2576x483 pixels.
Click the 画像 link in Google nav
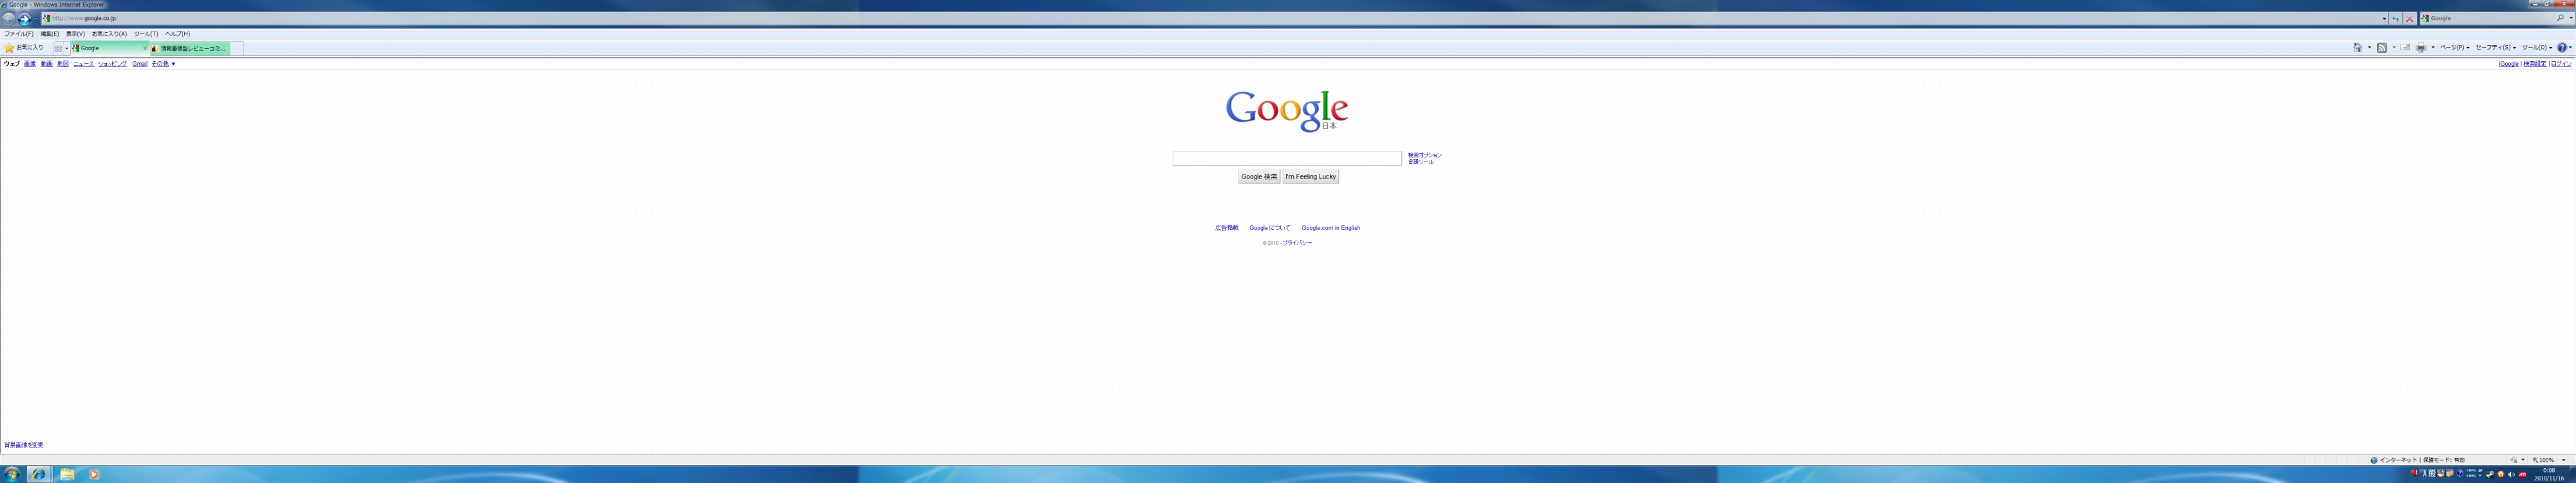coord(30,64)
